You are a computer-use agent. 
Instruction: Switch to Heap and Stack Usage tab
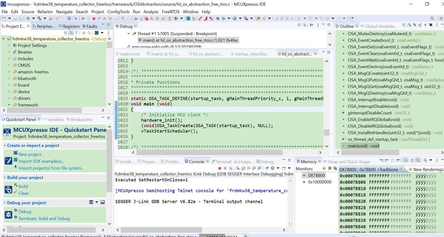pos(347,162)
